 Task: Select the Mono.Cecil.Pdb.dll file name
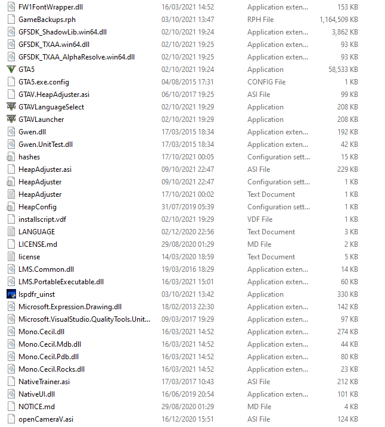tap(48, 357)
